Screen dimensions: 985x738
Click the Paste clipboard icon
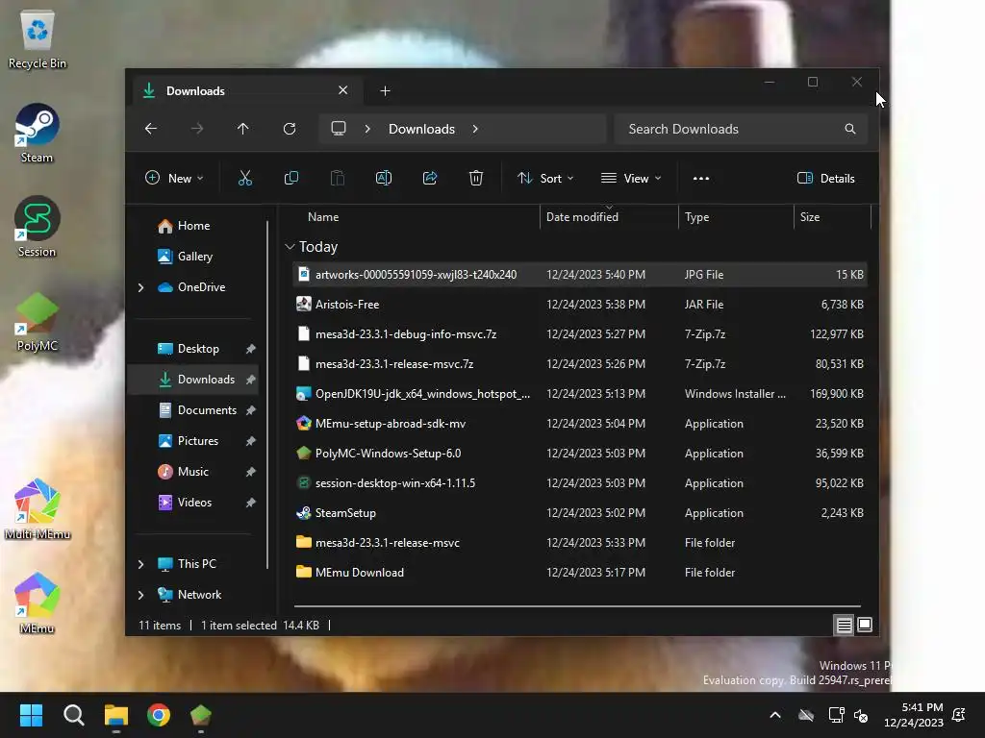(x=338, y=178)
